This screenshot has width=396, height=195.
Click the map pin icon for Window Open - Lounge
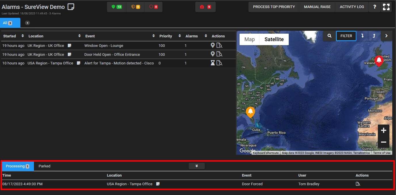click(213, 45)
